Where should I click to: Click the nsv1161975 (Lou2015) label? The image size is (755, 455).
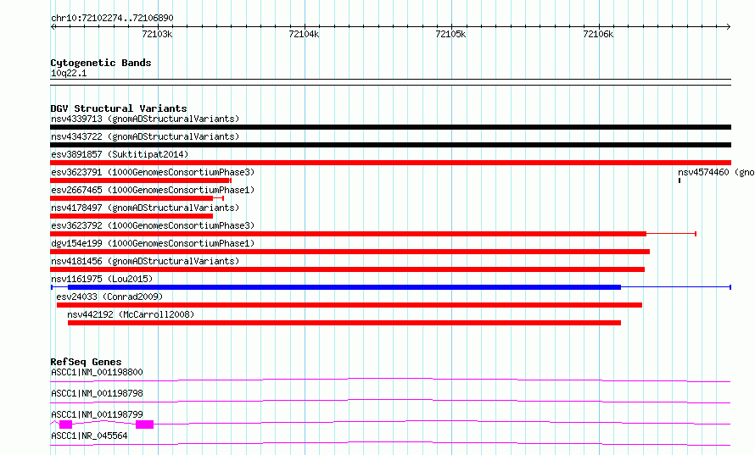coord(102,279)
